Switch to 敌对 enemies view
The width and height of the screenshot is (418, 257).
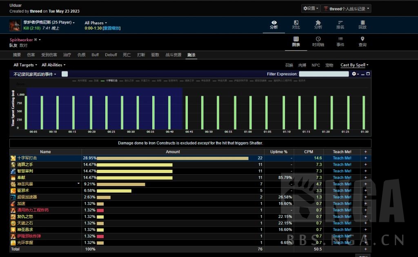tap(23, 46)
